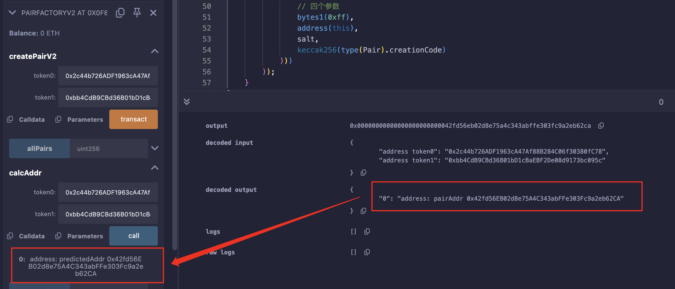Image resolution: width=675 pixels, height=289 pixels.
Task: Click the terminal pending count 0
Action: pyautogui.click(x=661, y=102)
